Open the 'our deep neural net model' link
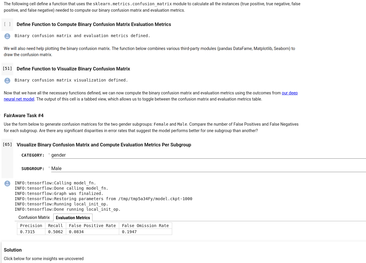 click(x=290, y=93)
